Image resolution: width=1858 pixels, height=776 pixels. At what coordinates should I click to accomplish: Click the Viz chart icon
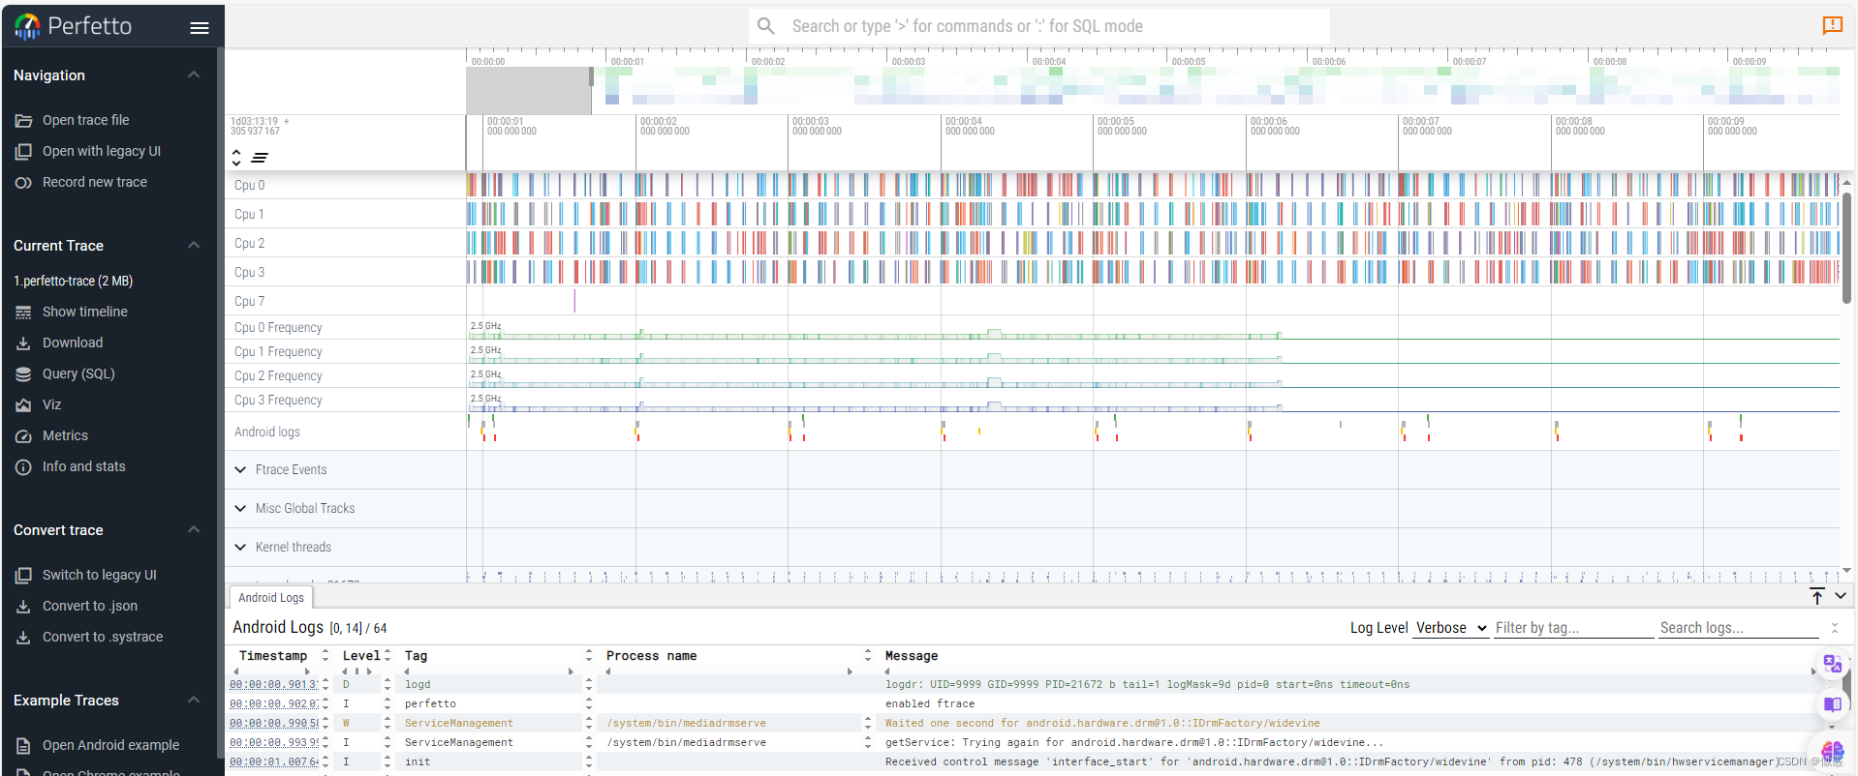click(x=23, y=405)
